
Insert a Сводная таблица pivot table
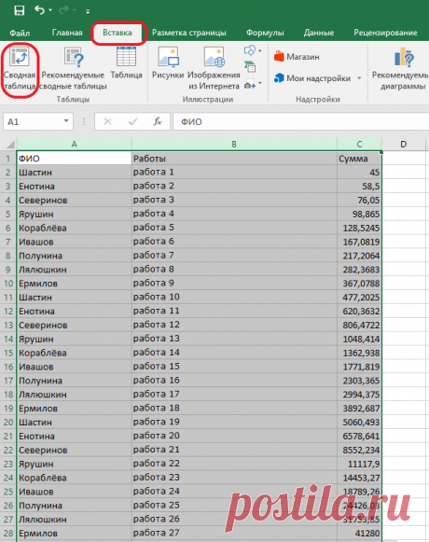20,68
